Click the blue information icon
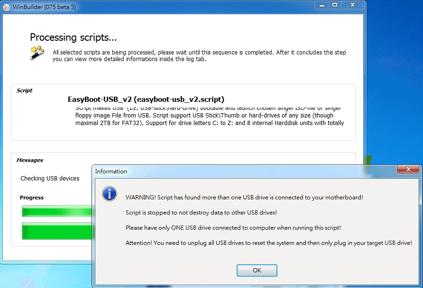423x288 pixels. (x=110, y=194)
